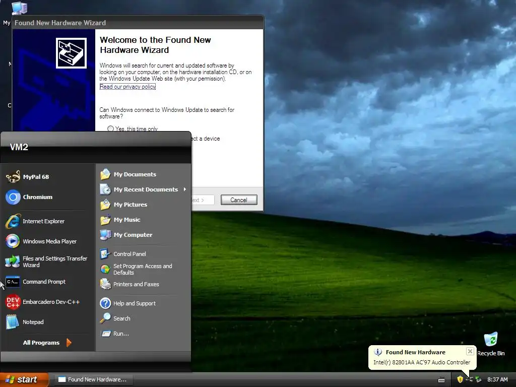516x387 pixels.
Task: Open Embarcadero Dev-C++ icon
Action: [13, 302]
